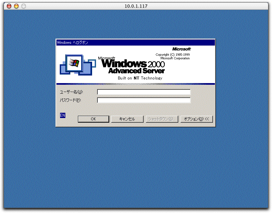Click the "Built on NT Technology" text
Image resolution: width=272 pixels, height=213 pixels.
point(140,78)
